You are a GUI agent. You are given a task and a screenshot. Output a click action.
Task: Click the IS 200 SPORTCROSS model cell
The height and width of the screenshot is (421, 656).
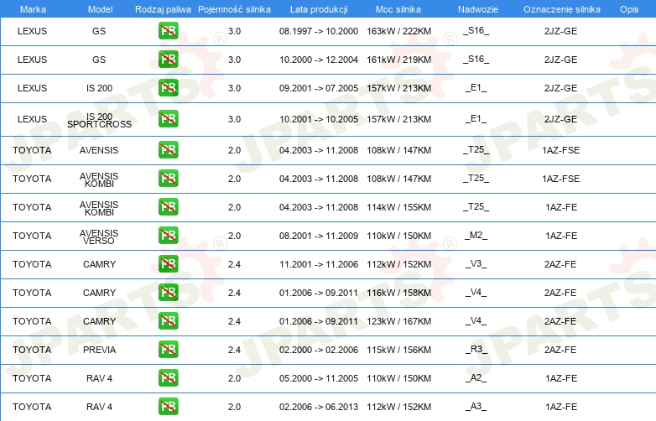click(99, 120)
